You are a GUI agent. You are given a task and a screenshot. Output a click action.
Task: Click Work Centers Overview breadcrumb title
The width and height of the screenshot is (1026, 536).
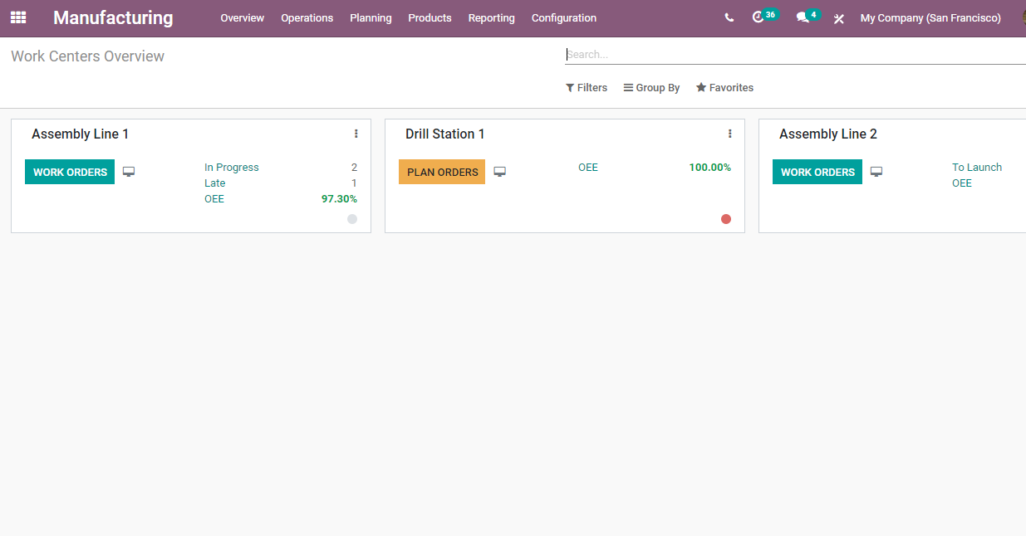[x=88, y=56]
